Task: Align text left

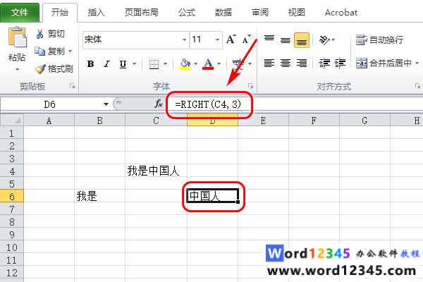Action: point(269,63)
